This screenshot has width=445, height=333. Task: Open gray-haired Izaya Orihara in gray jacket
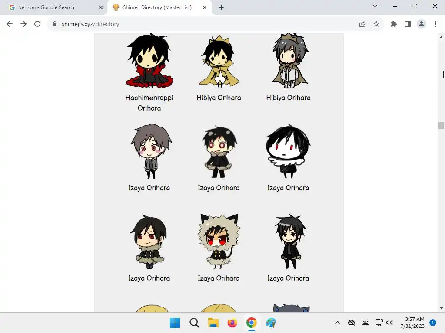150,151
